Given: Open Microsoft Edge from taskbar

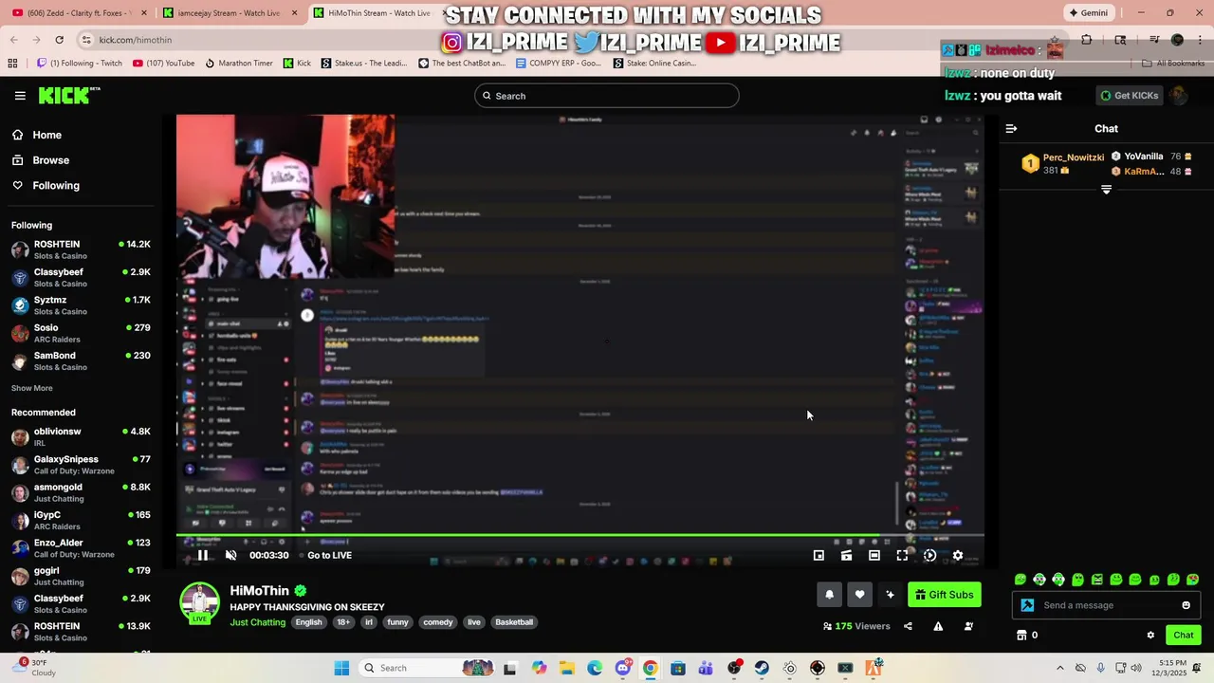Looking at the screenshot, I should point(594,668).
